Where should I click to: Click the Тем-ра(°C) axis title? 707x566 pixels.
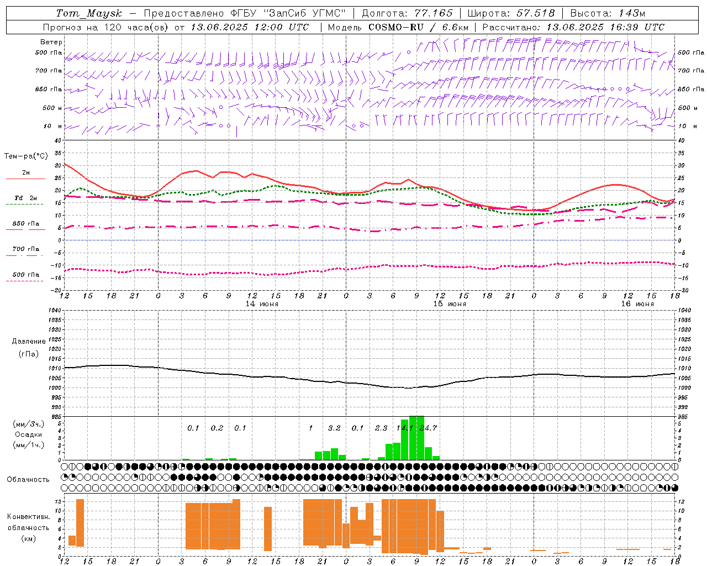pyautogui.click(x=26, y=156)
